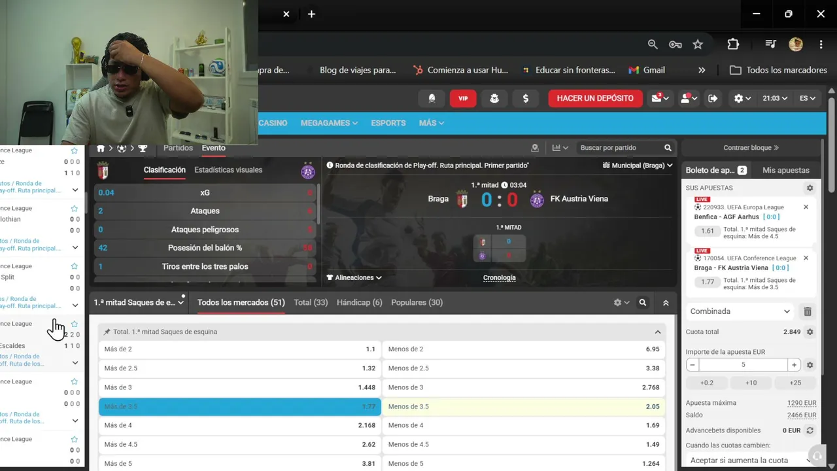Click the VIP badge button
Screen dimensions: 837x471
[x=463, y=98]
